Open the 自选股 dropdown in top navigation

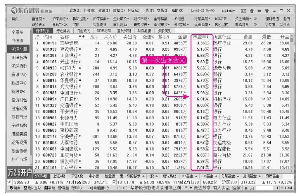(x=38, y=19)
